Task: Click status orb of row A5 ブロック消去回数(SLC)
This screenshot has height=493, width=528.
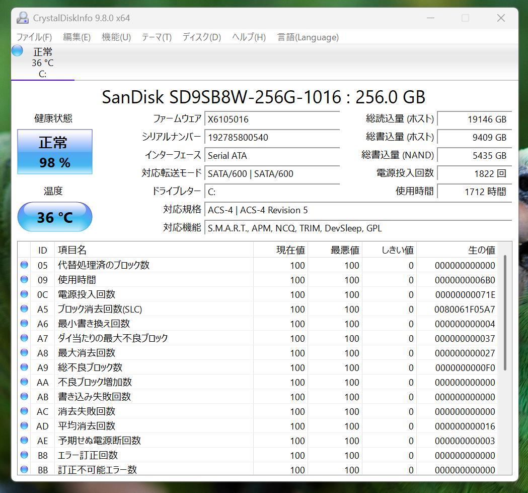Action: tap(24, 309)
